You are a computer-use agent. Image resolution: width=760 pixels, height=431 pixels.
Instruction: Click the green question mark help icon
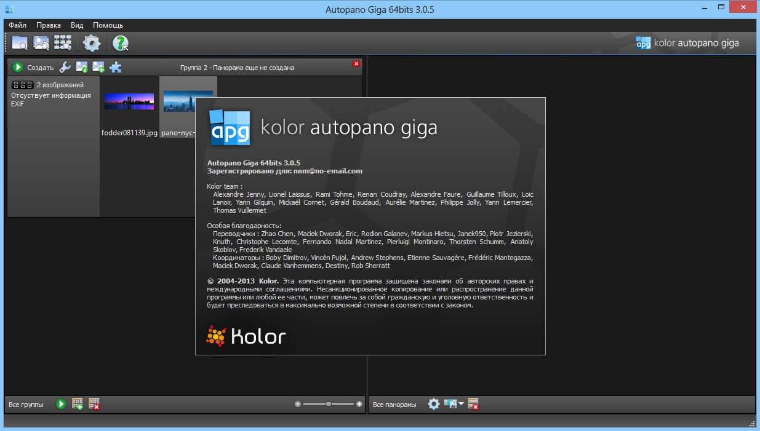pos(121,43)
